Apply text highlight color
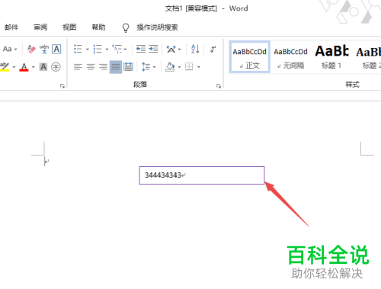The image size is (381, 289). point(5,67)
